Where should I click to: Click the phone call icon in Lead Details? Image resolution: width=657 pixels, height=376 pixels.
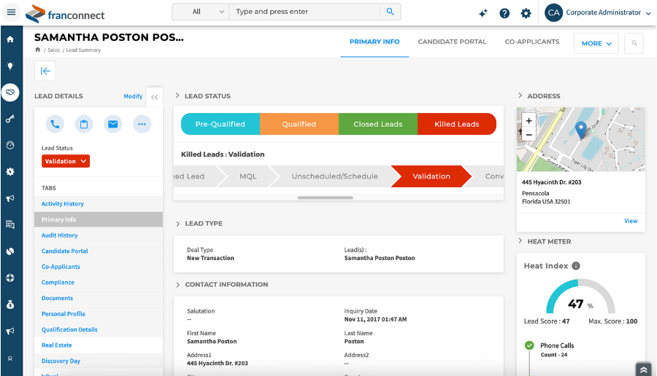55,124
